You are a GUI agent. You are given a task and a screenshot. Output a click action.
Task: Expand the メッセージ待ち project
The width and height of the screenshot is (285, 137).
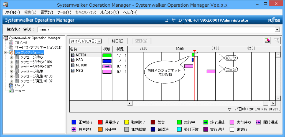11,57
